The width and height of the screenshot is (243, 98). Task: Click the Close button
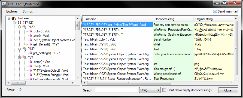click(x=228, y=90)
